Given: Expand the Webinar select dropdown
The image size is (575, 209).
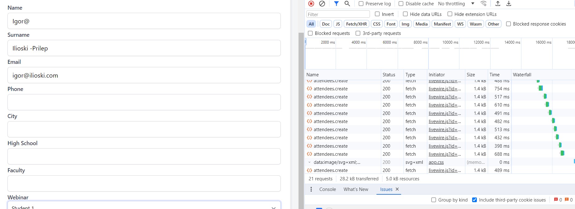Looking at the screenshot, I should tap(144, 206).
